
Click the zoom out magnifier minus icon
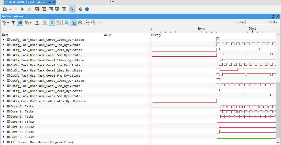87,23
